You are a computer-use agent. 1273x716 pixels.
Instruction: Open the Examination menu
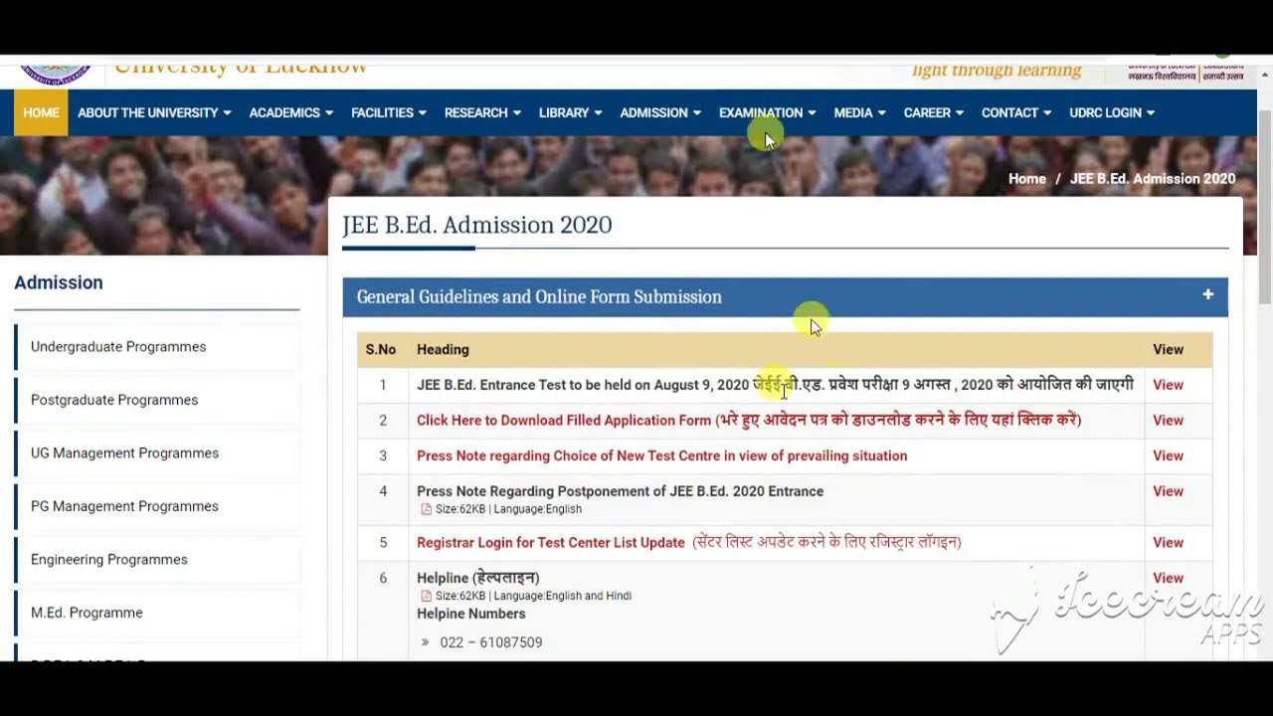[767, 112]
